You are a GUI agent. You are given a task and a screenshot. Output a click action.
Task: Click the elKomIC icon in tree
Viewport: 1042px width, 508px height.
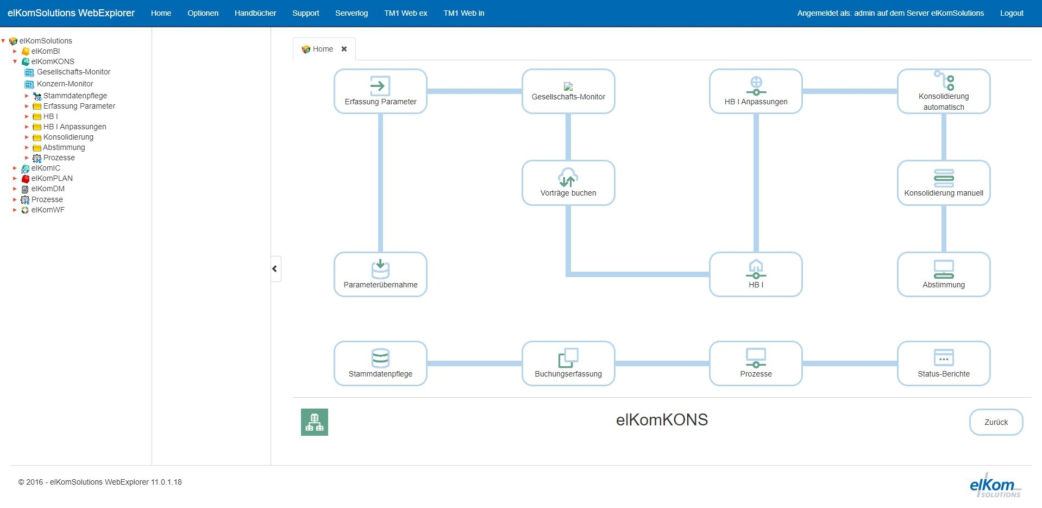pyautogui.click(x=25, y=168)
